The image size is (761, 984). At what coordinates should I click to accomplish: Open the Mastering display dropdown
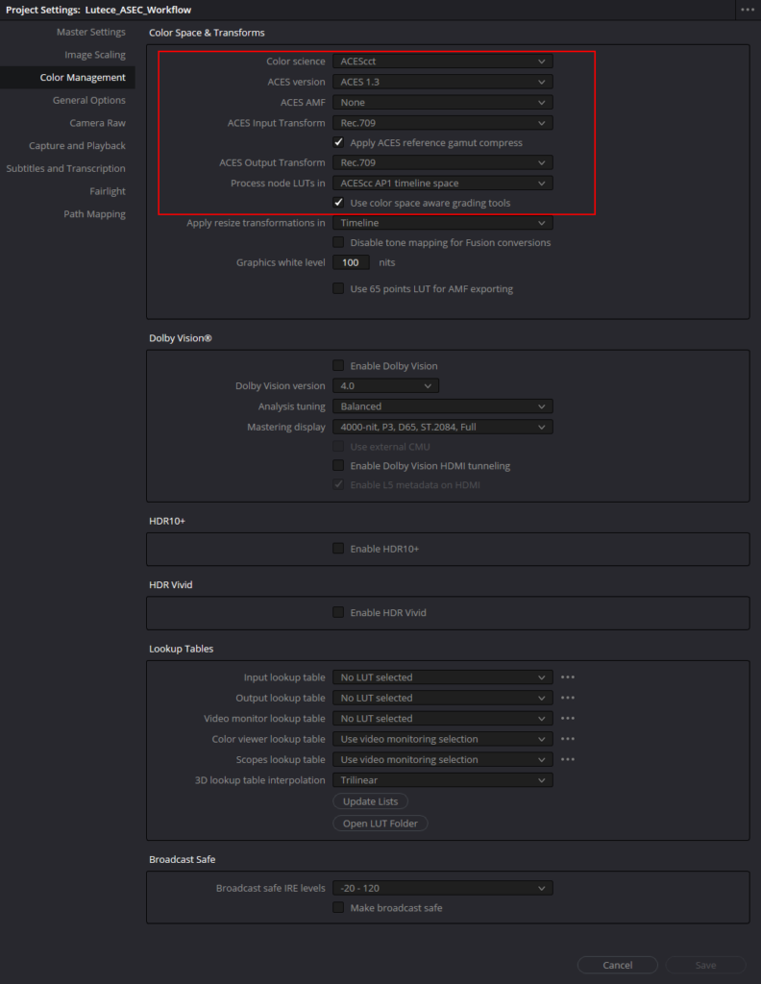click(x=442, y=427)
